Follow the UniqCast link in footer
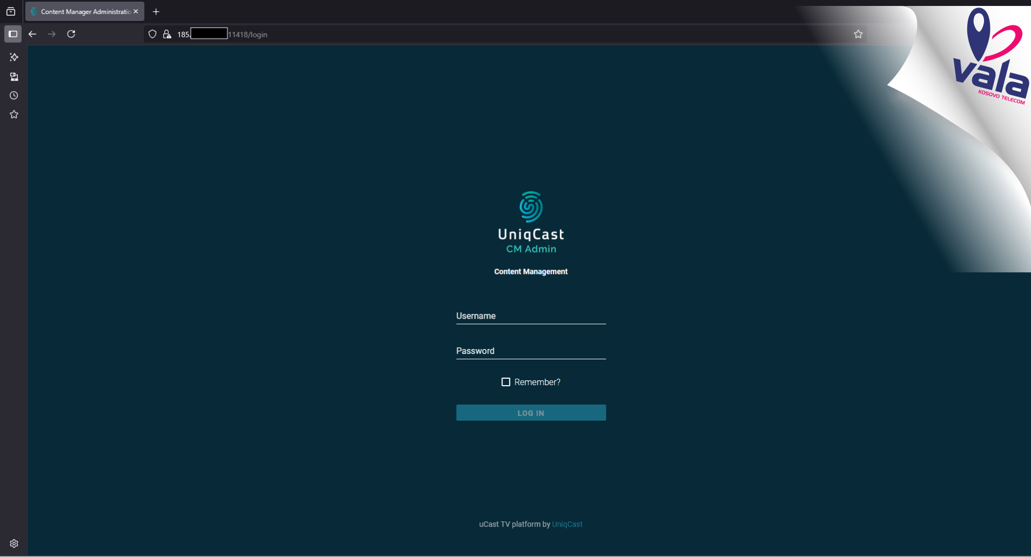Image resolution: width=1031 pixels, height=557 pixels. (x=567, y=524)
